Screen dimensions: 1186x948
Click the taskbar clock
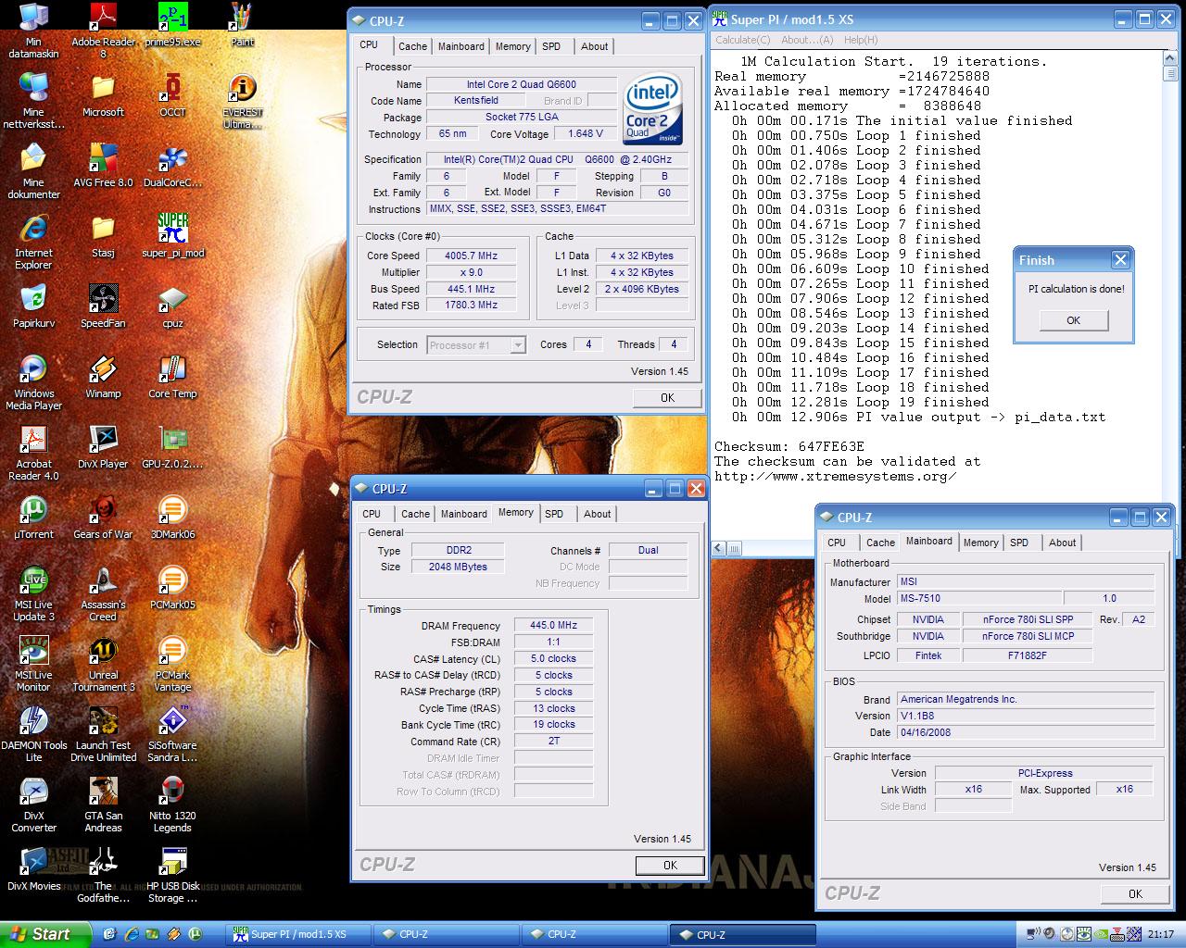tap(1160, 934)
